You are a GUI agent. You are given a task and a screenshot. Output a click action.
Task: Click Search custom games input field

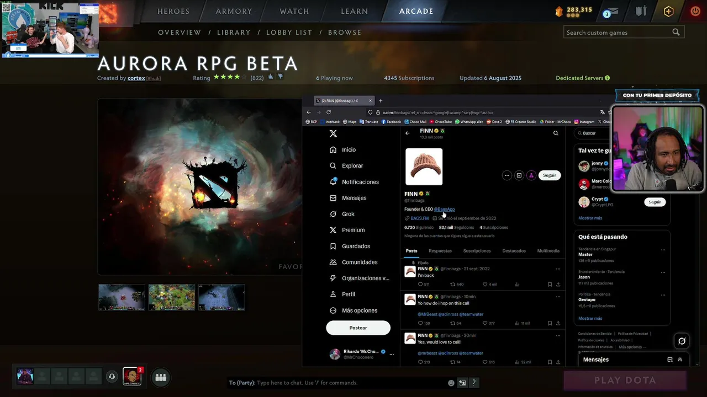(x=624, y=33)
